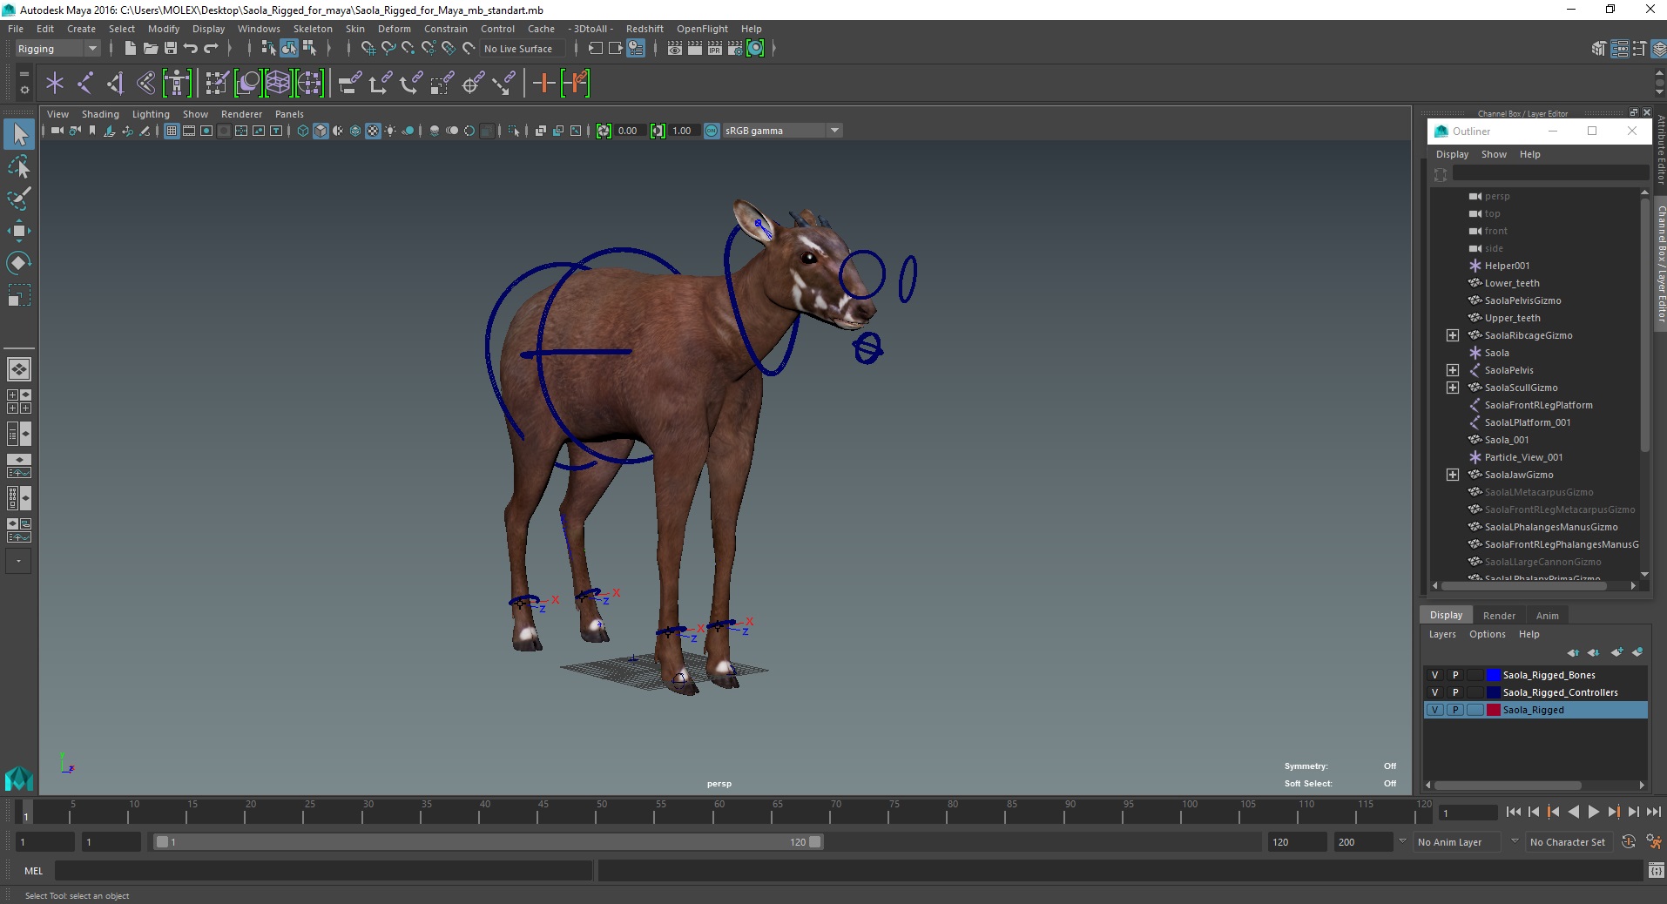Open the Skeleton menu

coord(312,29)
